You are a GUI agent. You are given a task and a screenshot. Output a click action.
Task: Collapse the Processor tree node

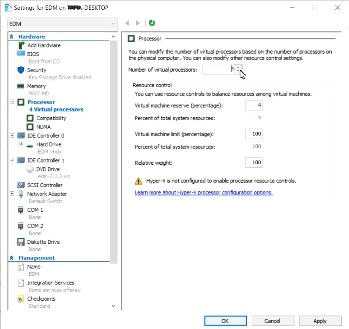[12, 102]
